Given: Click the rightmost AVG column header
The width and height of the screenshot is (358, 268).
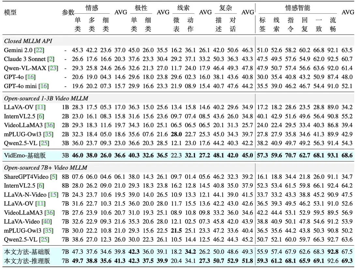Looking at the screenshot, I should 348,12.
